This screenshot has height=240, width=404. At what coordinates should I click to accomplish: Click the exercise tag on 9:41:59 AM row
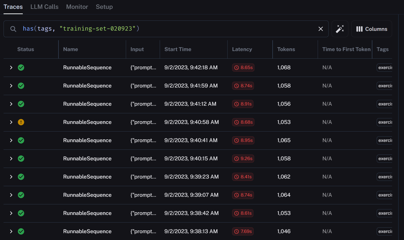385,86
